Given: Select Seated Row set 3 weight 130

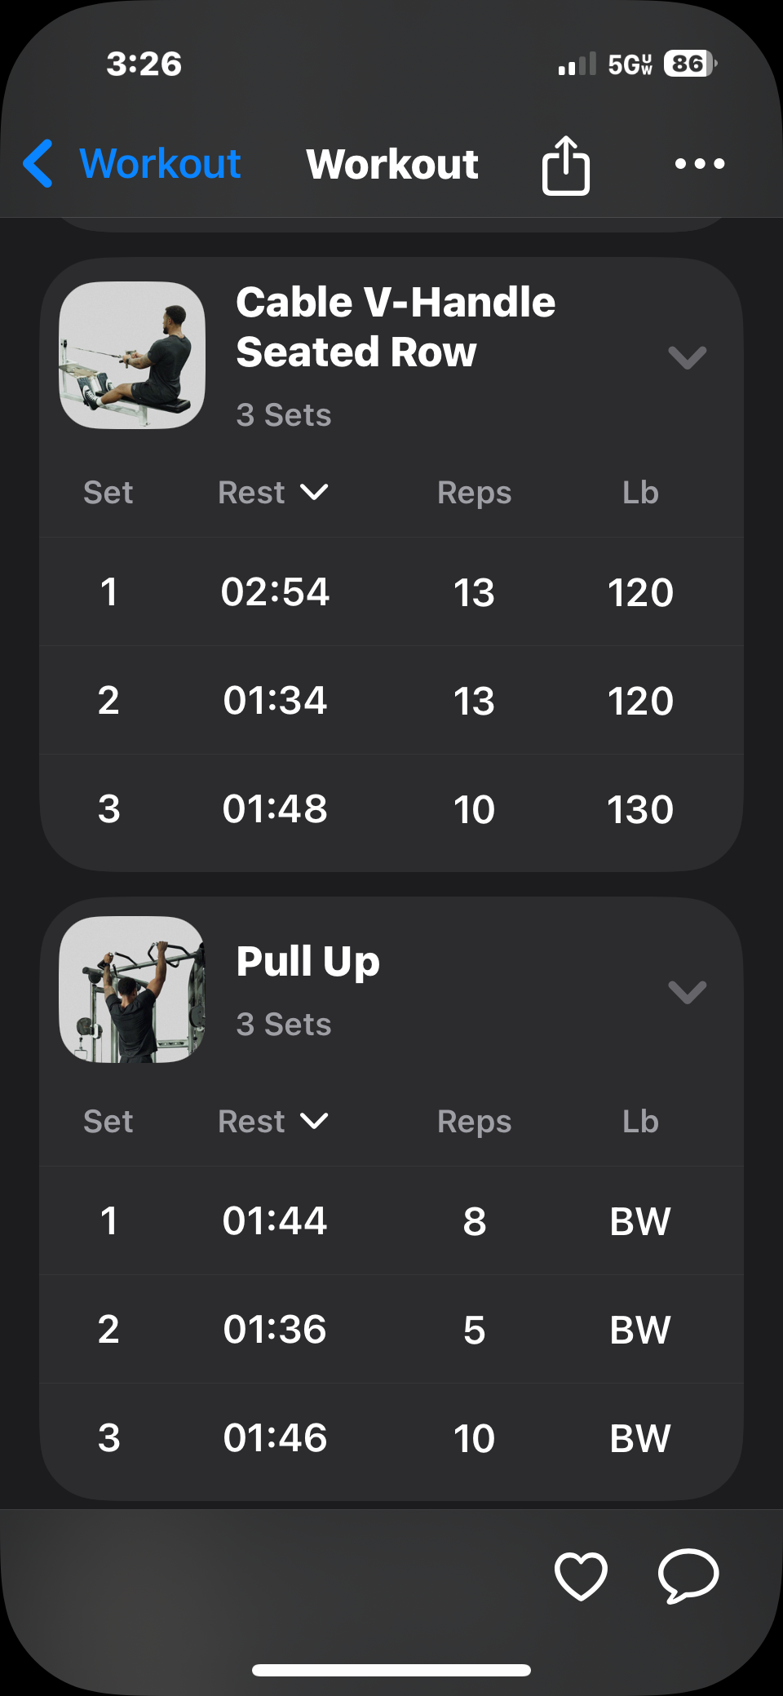Looking at the screenshot, I should tap(640, 809).
